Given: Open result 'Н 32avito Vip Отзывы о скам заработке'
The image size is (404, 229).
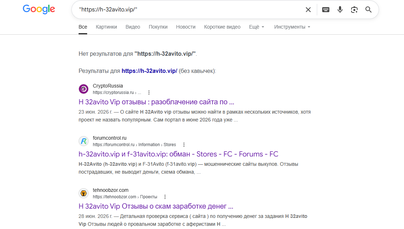Looking at the screenshot, I should click(156, 206).
